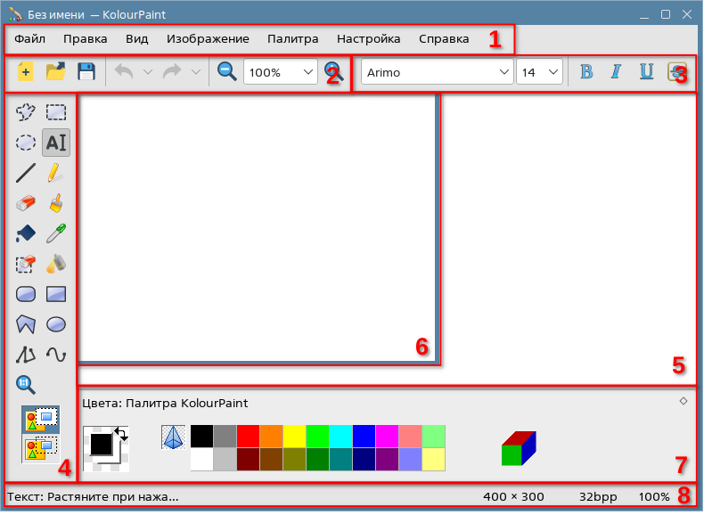Viewport: 704px width, 515px height.
Task: Float the colors palette panel
Action: [x=684, y=402]
